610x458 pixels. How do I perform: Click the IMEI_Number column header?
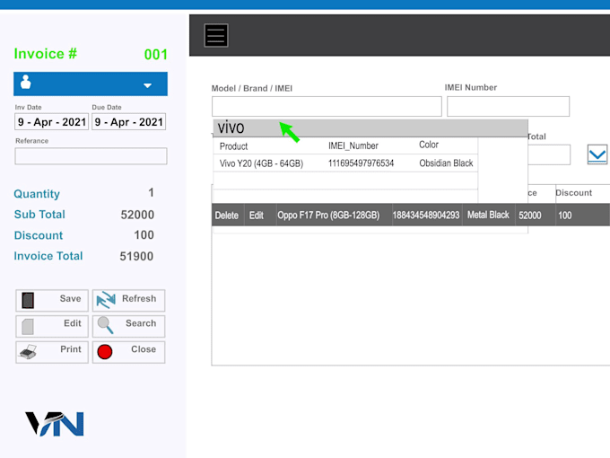click(x=353, y=146)
